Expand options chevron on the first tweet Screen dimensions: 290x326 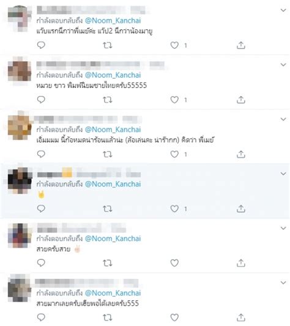pyautogui.click(x=283, y=10)
